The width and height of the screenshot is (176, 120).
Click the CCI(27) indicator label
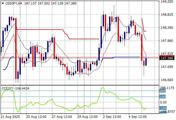tap(7, 89)
